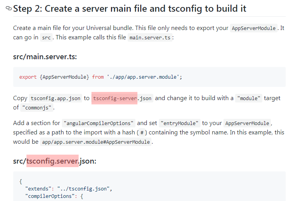
Task: Click the inline code "module"
Action: click(x=249, y=98)
